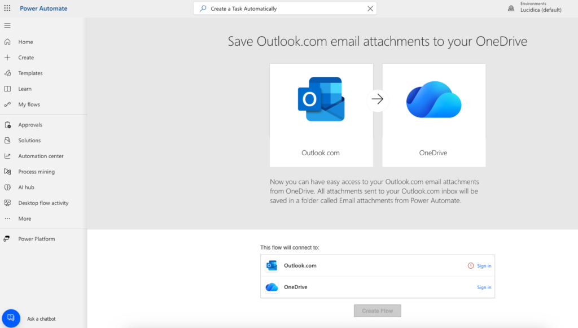This screenshot has width=578, height=328.
Task: Select the Learn book icon
Action: click(x=7, y=89)
